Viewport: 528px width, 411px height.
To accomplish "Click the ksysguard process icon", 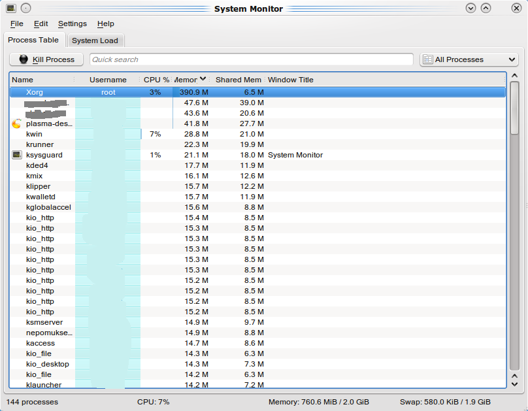I will coord(16,155).
